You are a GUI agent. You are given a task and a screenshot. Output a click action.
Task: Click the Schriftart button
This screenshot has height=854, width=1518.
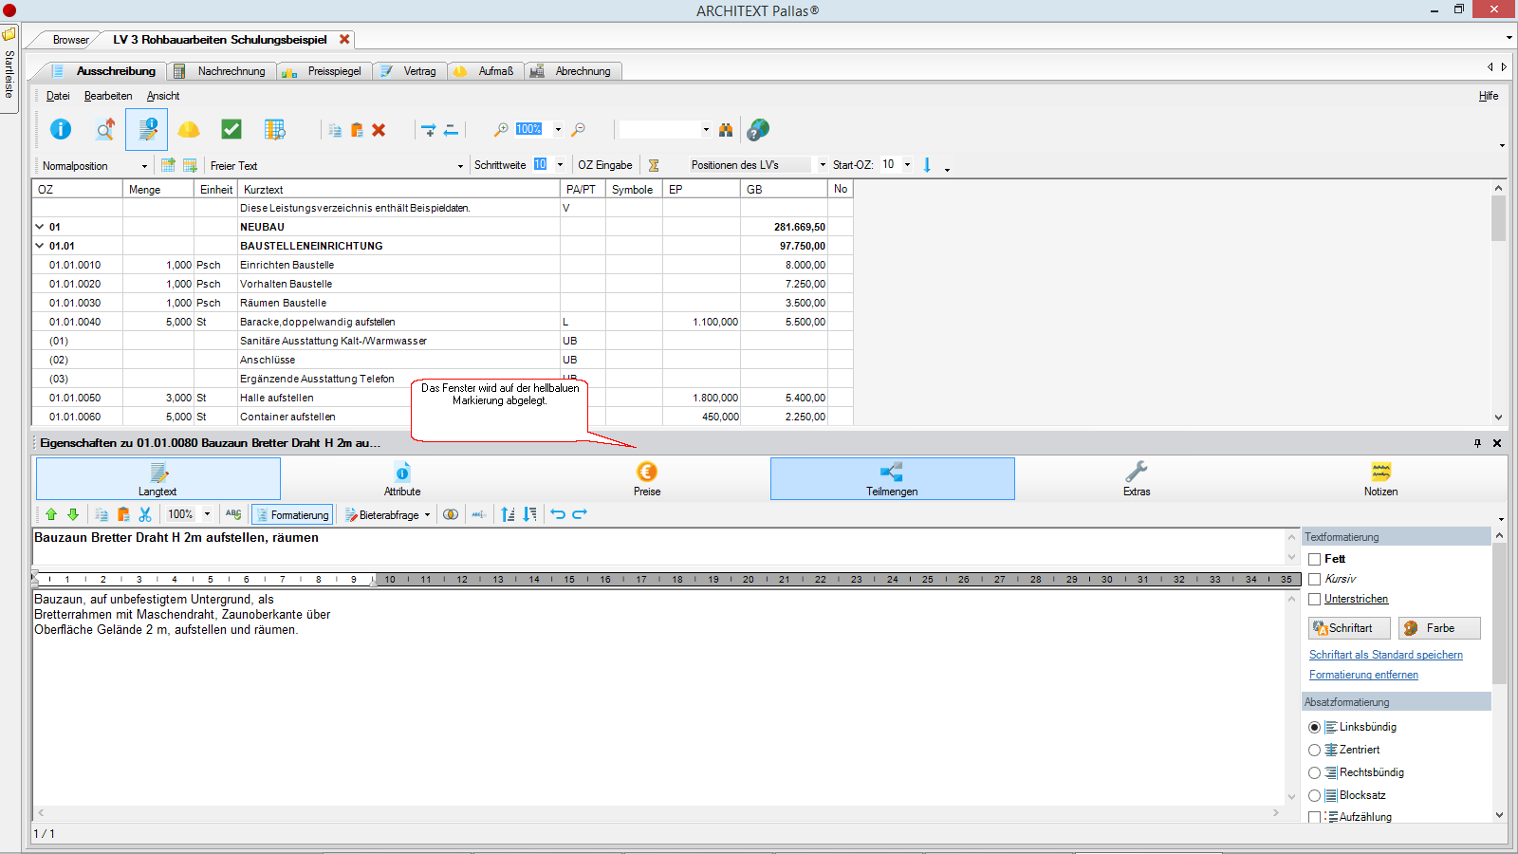[x=1349, y=628]
